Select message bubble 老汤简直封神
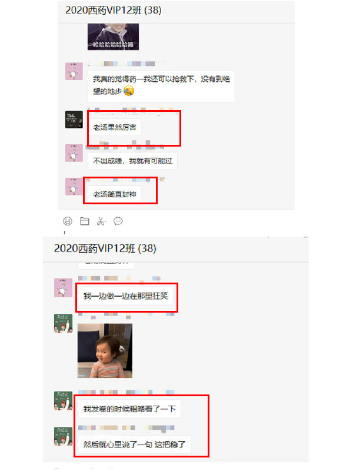Viewport: 353px width, 471px height. [x=114, y=194]
